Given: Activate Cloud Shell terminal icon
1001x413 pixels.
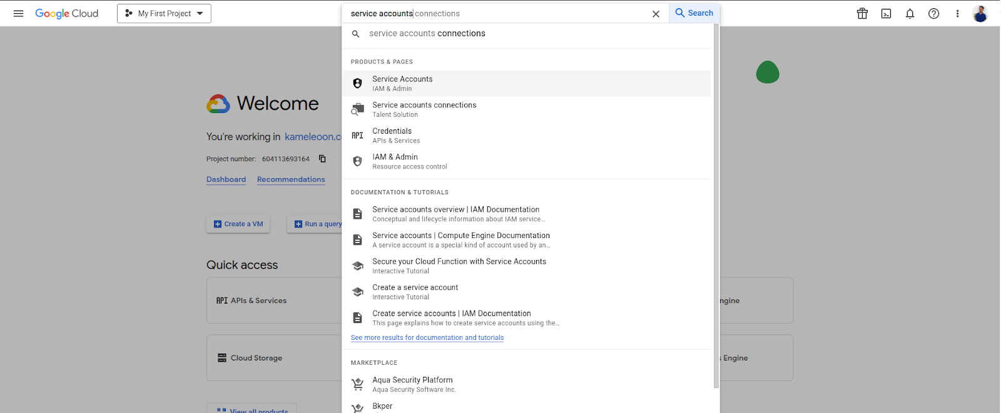Looking at the screenshot, I should [886, 13].
